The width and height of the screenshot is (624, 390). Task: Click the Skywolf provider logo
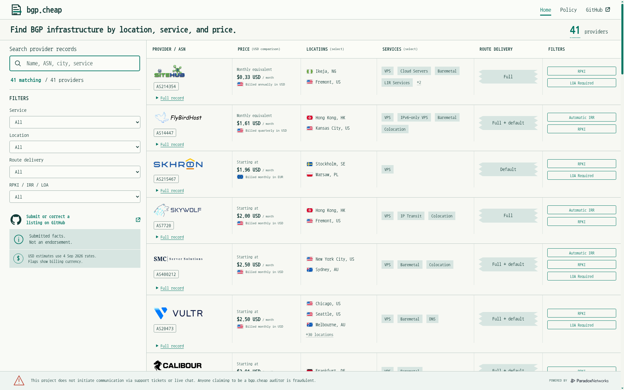[178, 210]
